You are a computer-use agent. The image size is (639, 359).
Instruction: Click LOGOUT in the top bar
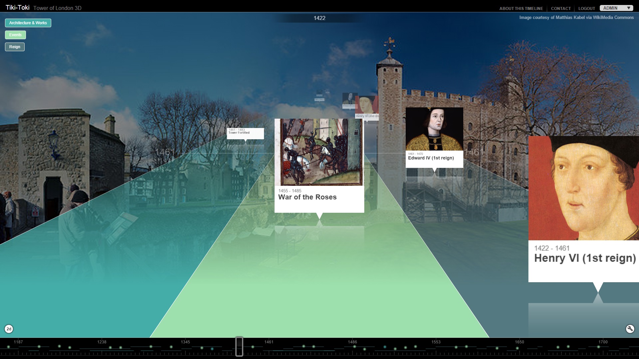click(586, 9)
